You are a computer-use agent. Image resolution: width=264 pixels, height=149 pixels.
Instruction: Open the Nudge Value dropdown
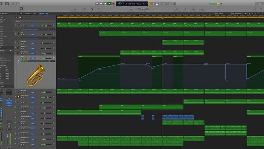point(143,9)
